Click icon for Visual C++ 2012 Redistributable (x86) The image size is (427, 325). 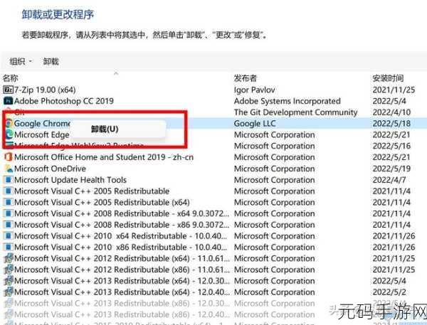tap(8, 270)
